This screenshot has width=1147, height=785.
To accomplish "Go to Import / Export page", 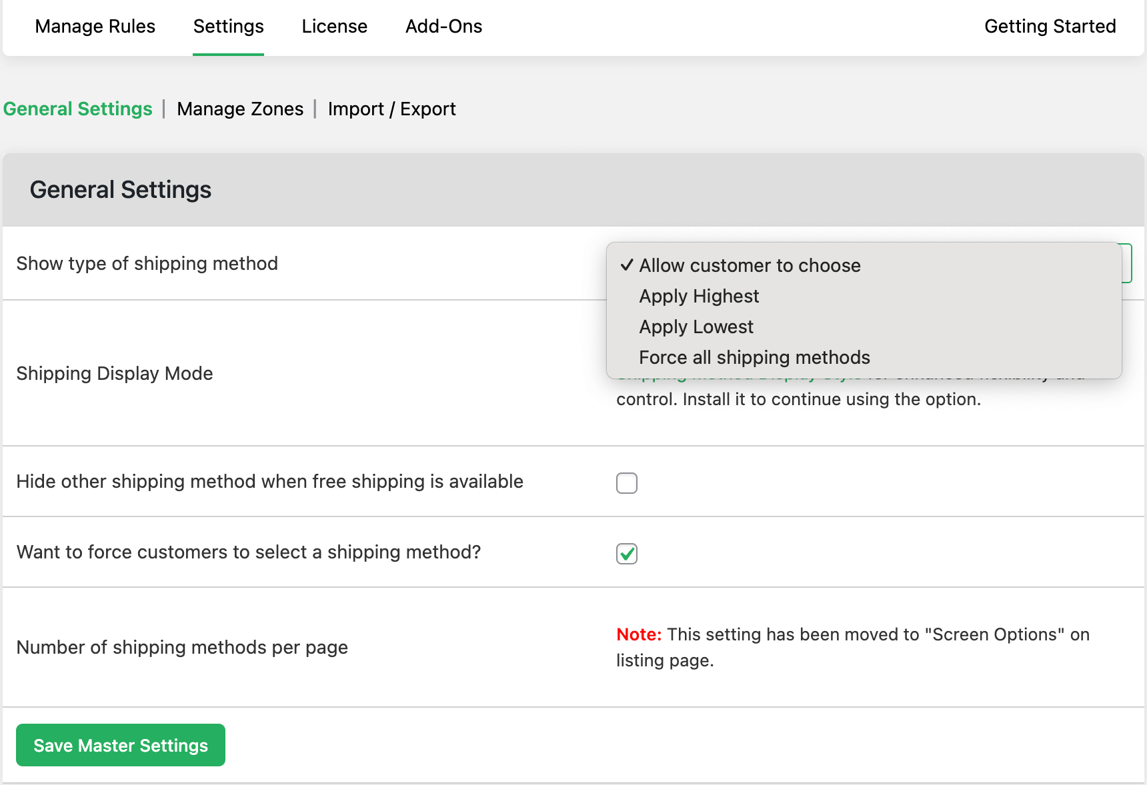I will (391, 109).
